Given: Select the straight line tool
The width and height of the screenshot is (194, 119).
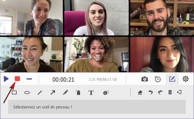Looking at the screenshot, I should coord(40,93).
